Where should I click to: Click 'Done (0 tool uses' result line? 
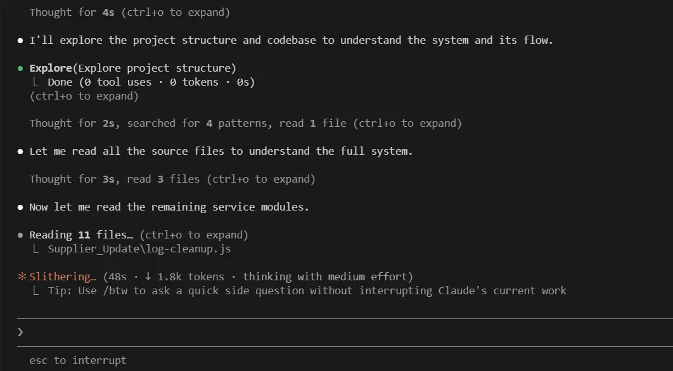click(x=151, y=82)
